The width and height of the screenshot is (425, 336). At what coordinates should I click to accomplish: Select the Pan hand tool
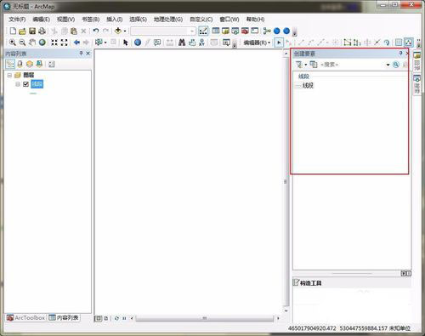(x=32, y=43)
